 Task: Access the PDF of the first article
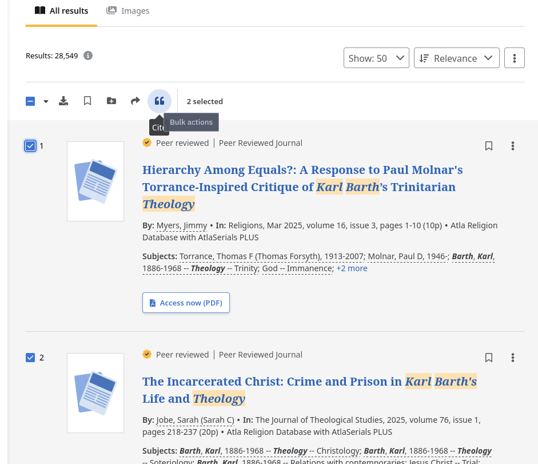coord(186,303)
